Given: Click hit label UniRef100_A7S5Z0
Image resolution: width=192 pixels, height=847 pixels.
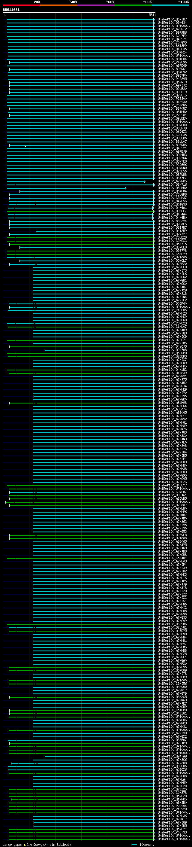Looking at the screenshot, I should coord(172,264).
